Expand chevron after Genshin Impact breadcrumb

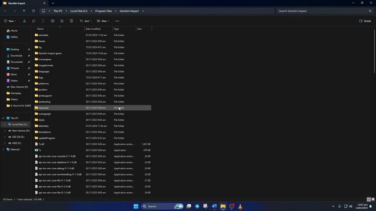143,11
